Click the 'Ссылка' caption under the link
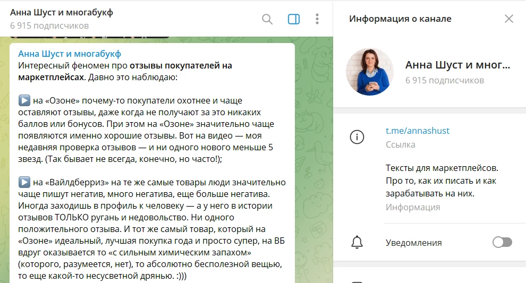 pyautogui.click(x=400, y=144)
